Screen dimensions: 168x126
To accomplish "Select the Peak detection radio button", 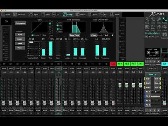I will coord(57,29).
